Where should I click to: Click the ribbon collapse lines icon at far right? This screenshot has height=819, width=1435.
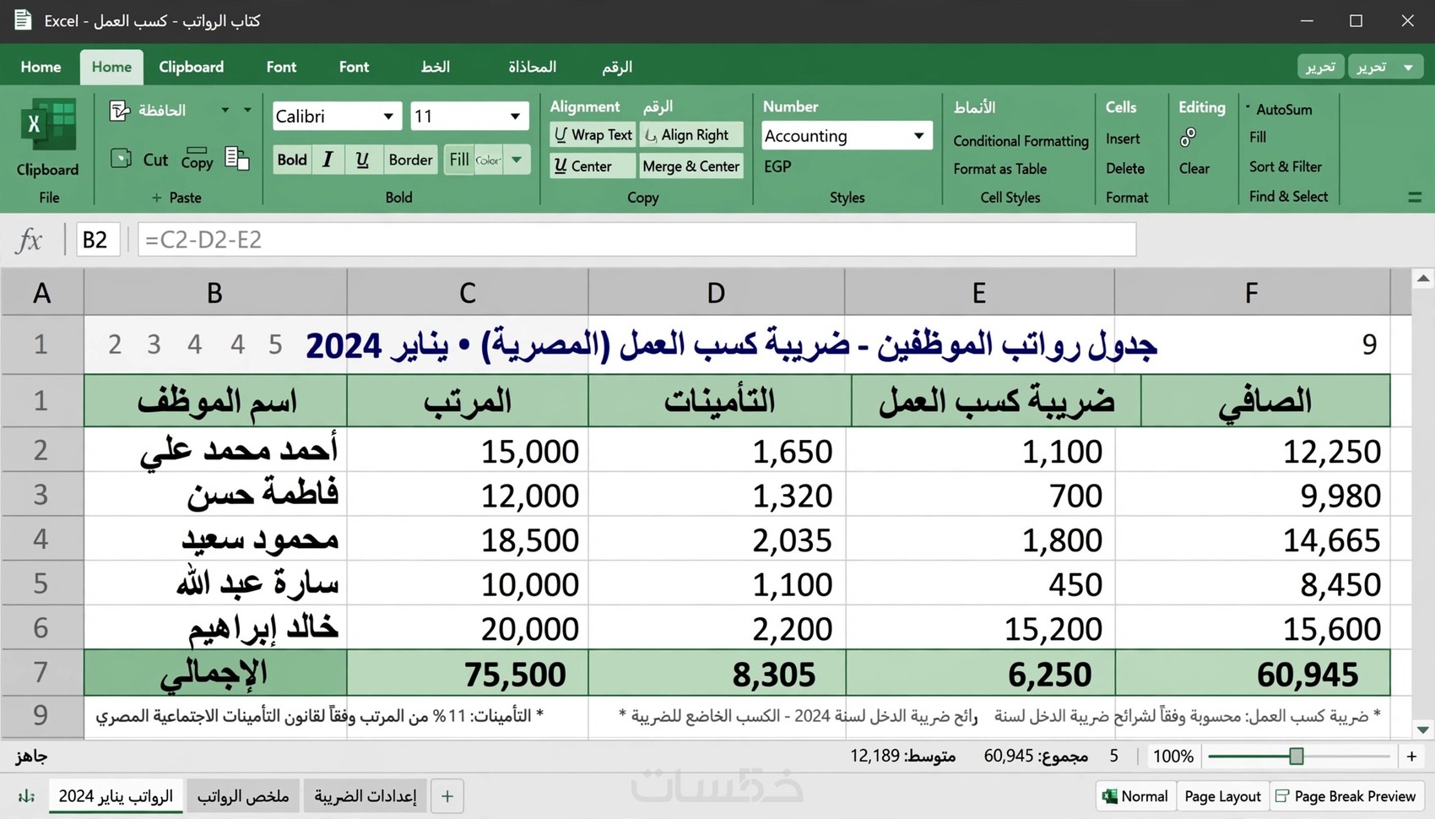[1415, 198]
